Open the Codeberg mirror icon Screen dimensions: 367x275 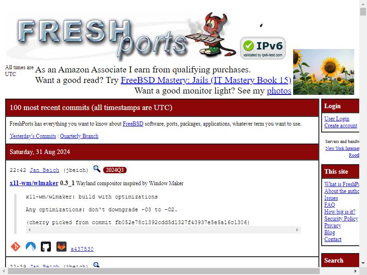tap(31, 247)
